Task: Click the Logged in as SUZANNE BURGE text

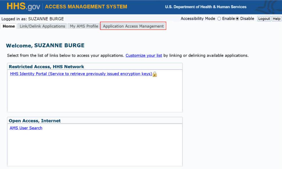Action: (x=33, y=19)
